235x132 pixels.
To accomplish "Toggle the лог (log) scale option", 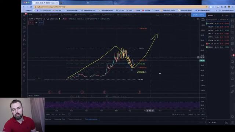I will [x=198, y=114].
